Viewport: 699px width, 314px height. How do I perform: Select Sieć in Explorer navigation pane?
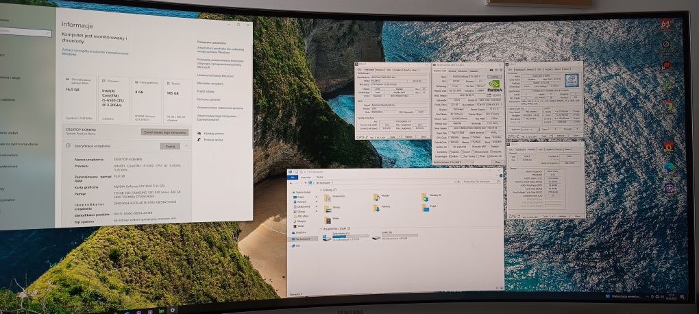pos(297,245)
